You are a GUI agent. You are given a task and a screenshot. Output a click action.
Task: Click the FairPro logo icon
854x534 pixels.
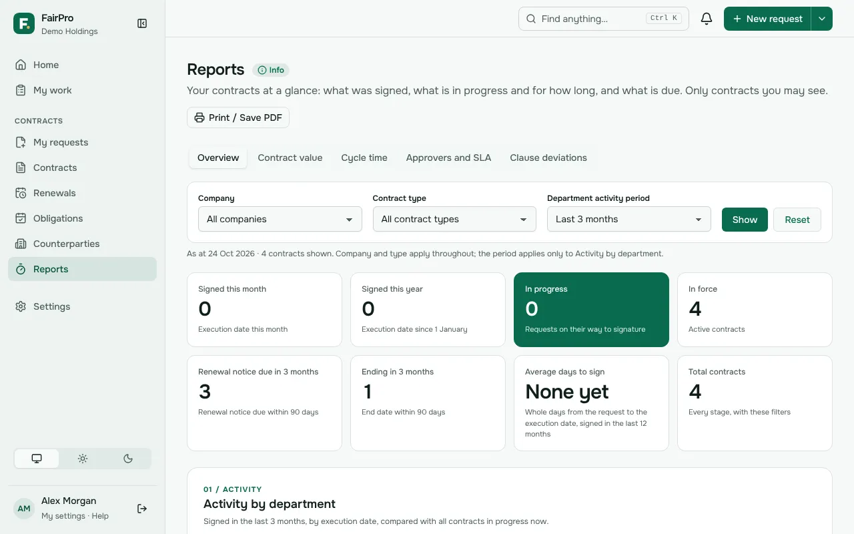tap(24, 23)
